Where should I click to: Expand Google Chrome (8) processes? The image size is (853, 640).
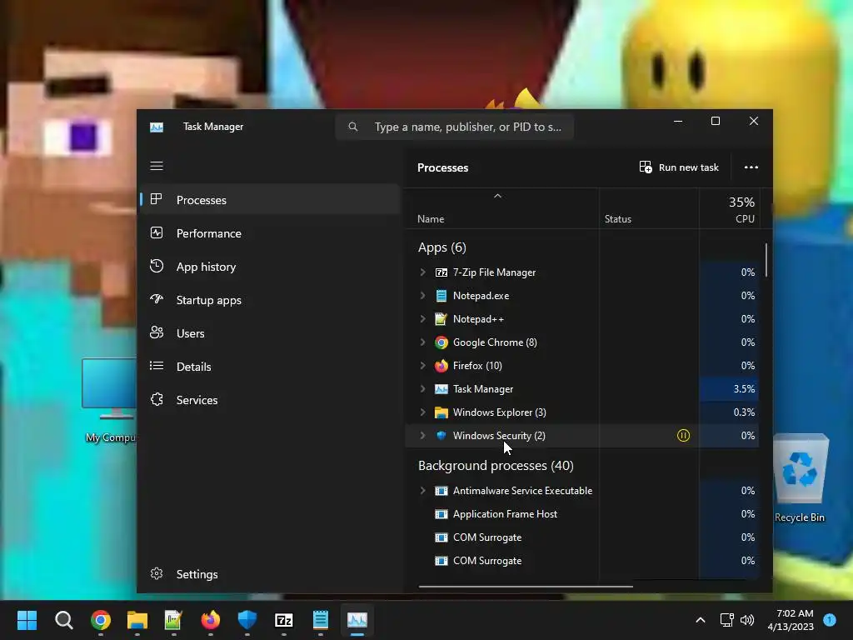pos(422,342)
